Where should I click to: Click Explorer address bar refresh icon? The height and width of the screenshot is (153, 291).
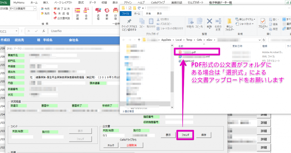pyautogui.click(x=264, y=40)
